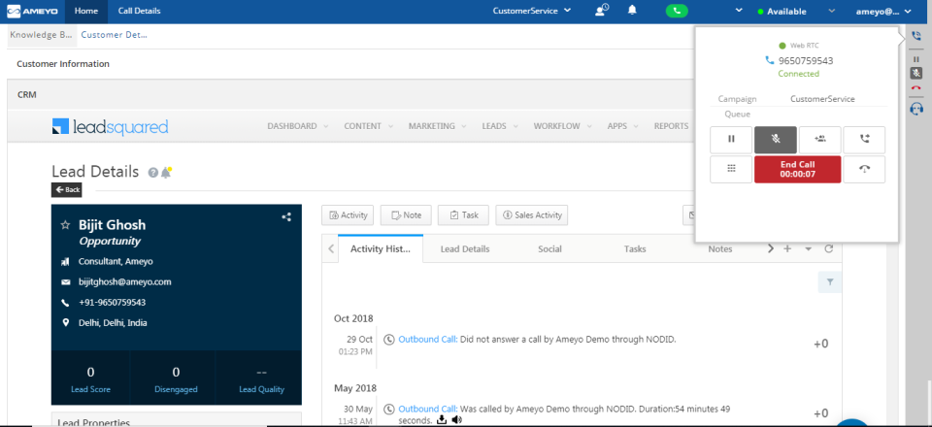Screen dimensions: 932x427
Task: Click the Task button
Action: point(463,215)
